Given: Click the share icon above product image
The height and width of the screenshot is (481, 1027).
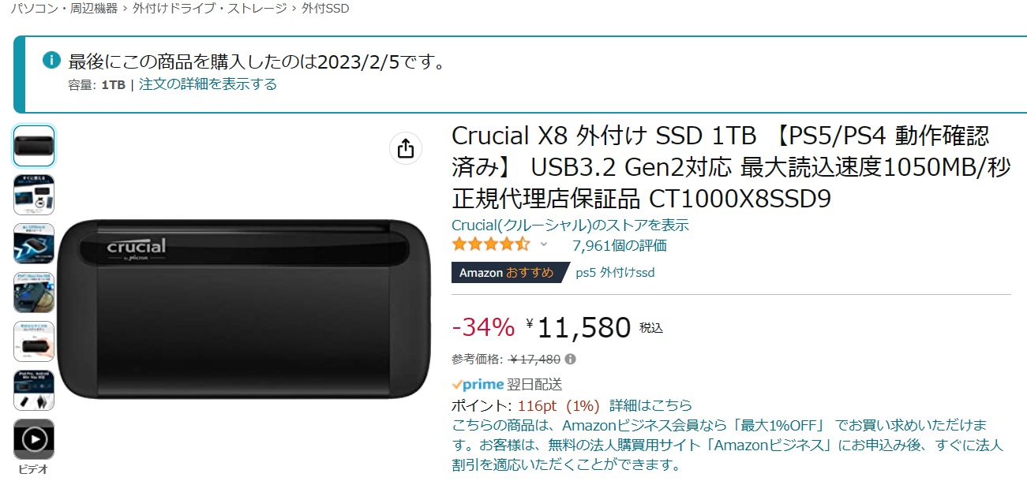Looking at the screenshot, I should 406,148.
